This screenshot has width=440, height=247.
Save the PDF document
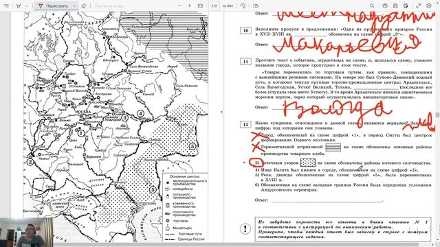tap(395, 5)
